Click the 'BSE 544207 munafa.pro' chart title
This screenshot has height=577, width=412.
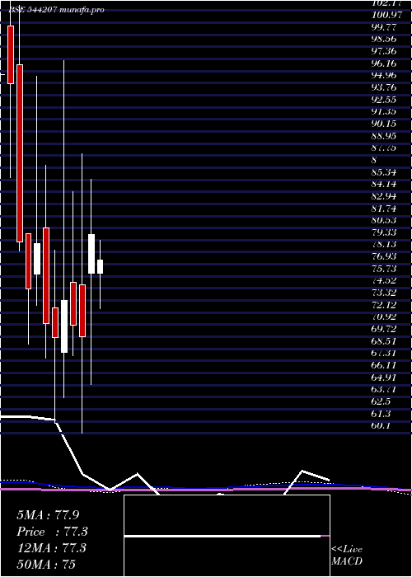[x=57, y=9]
